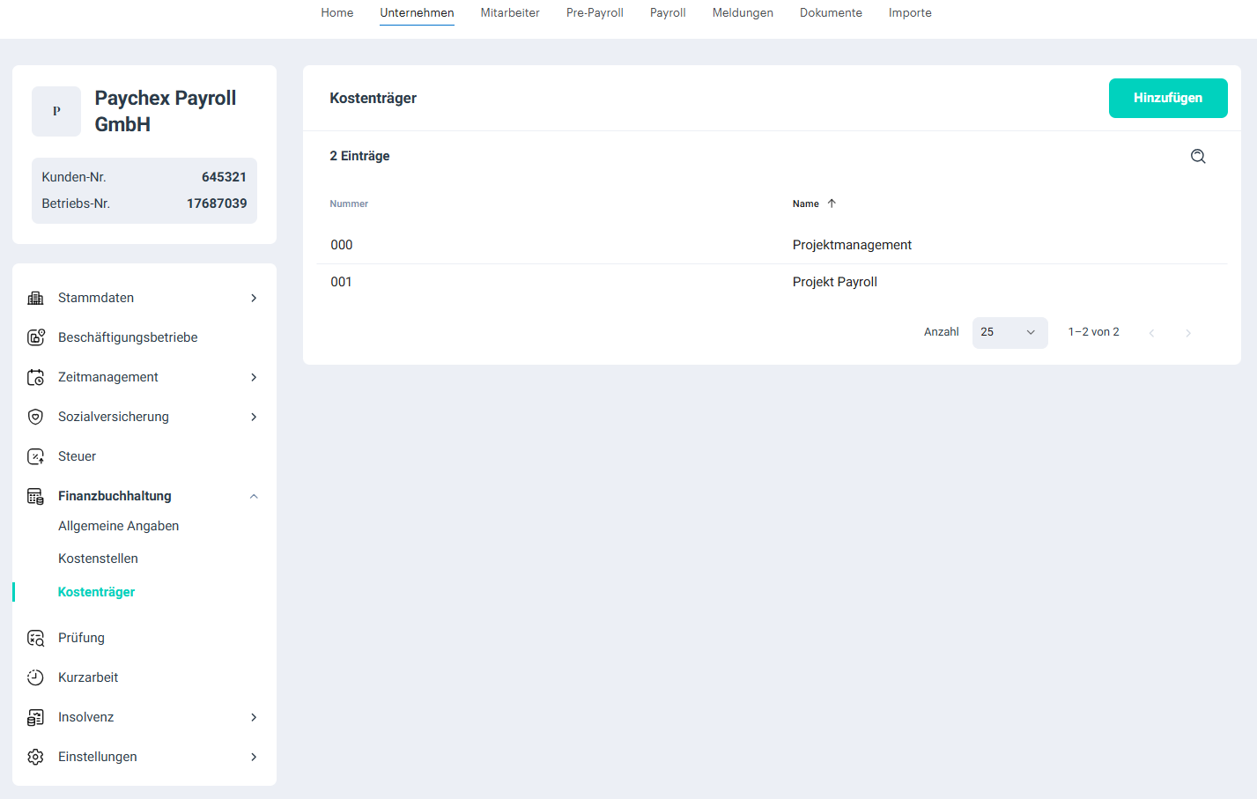Screen dimensions: 1257x799
Task: Open Kostenstellen in the sidebar
Action: coord(98,559)
